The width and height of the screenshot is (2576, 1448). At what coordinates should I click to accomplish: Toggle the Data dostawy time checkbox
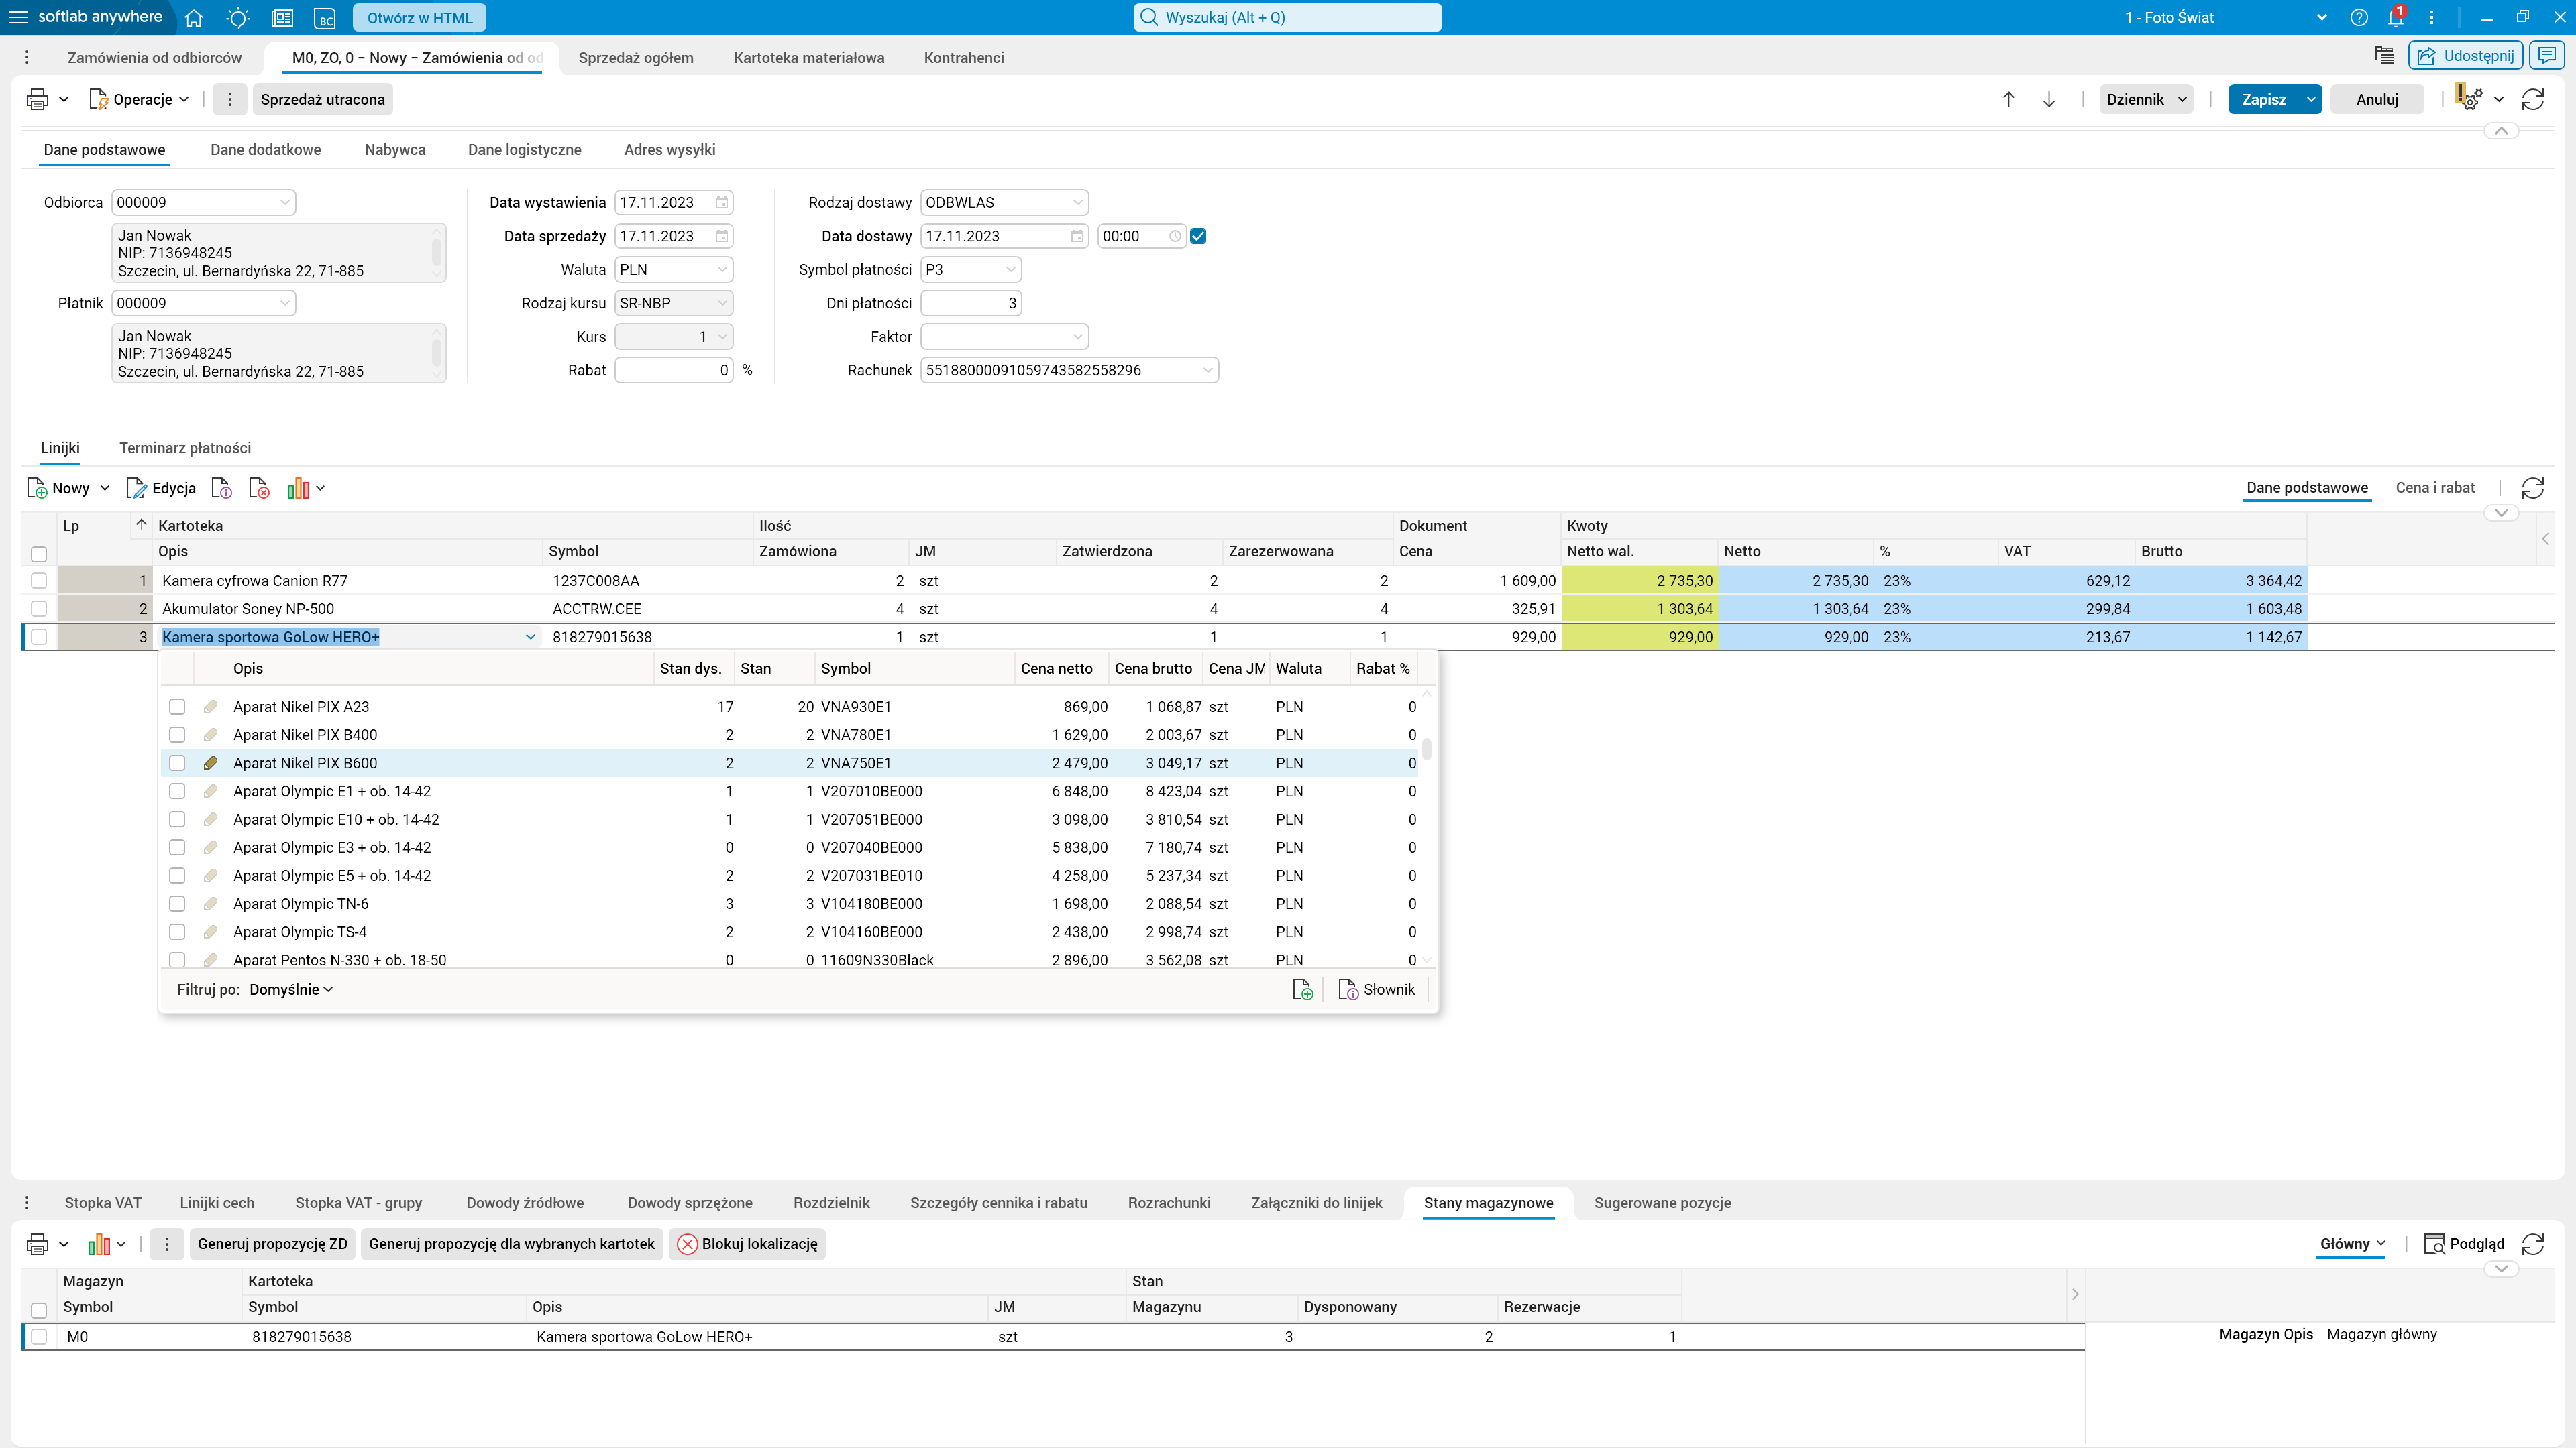pos(1198,237)
